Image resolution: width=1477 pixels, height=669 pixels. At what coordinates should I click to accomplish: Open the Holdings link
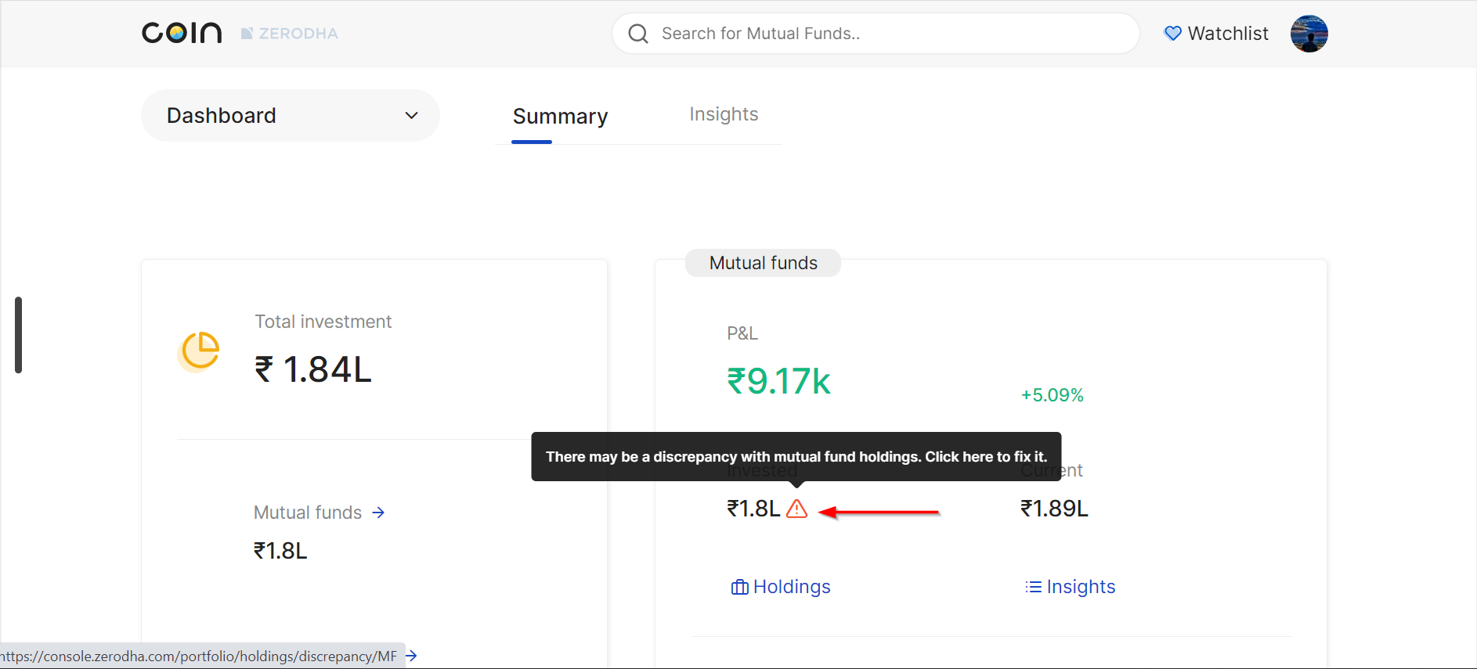tap(781, 587)
